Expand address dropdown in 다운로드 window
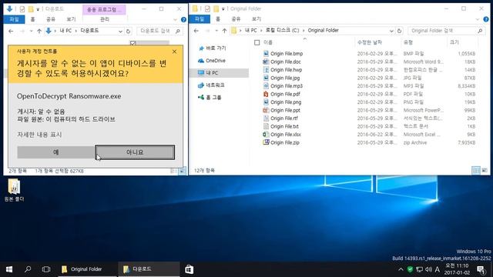 click(120, 31)
